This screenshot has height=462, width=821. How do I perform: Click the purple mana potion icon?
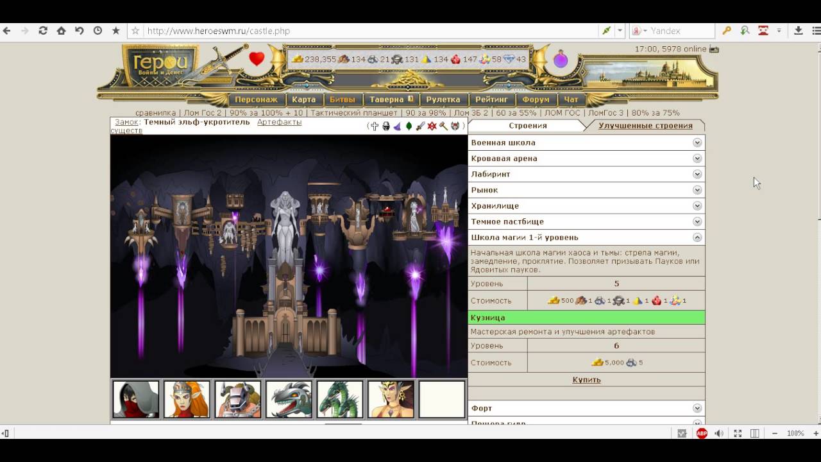click(561, 59)
